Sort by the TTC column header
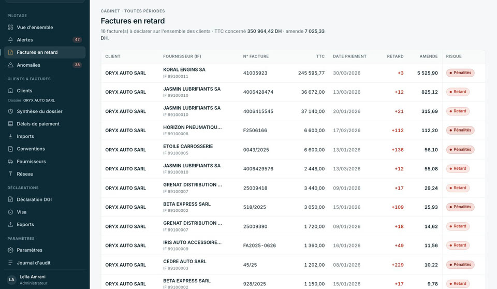The image size is (497, 289). pos(320,56)
